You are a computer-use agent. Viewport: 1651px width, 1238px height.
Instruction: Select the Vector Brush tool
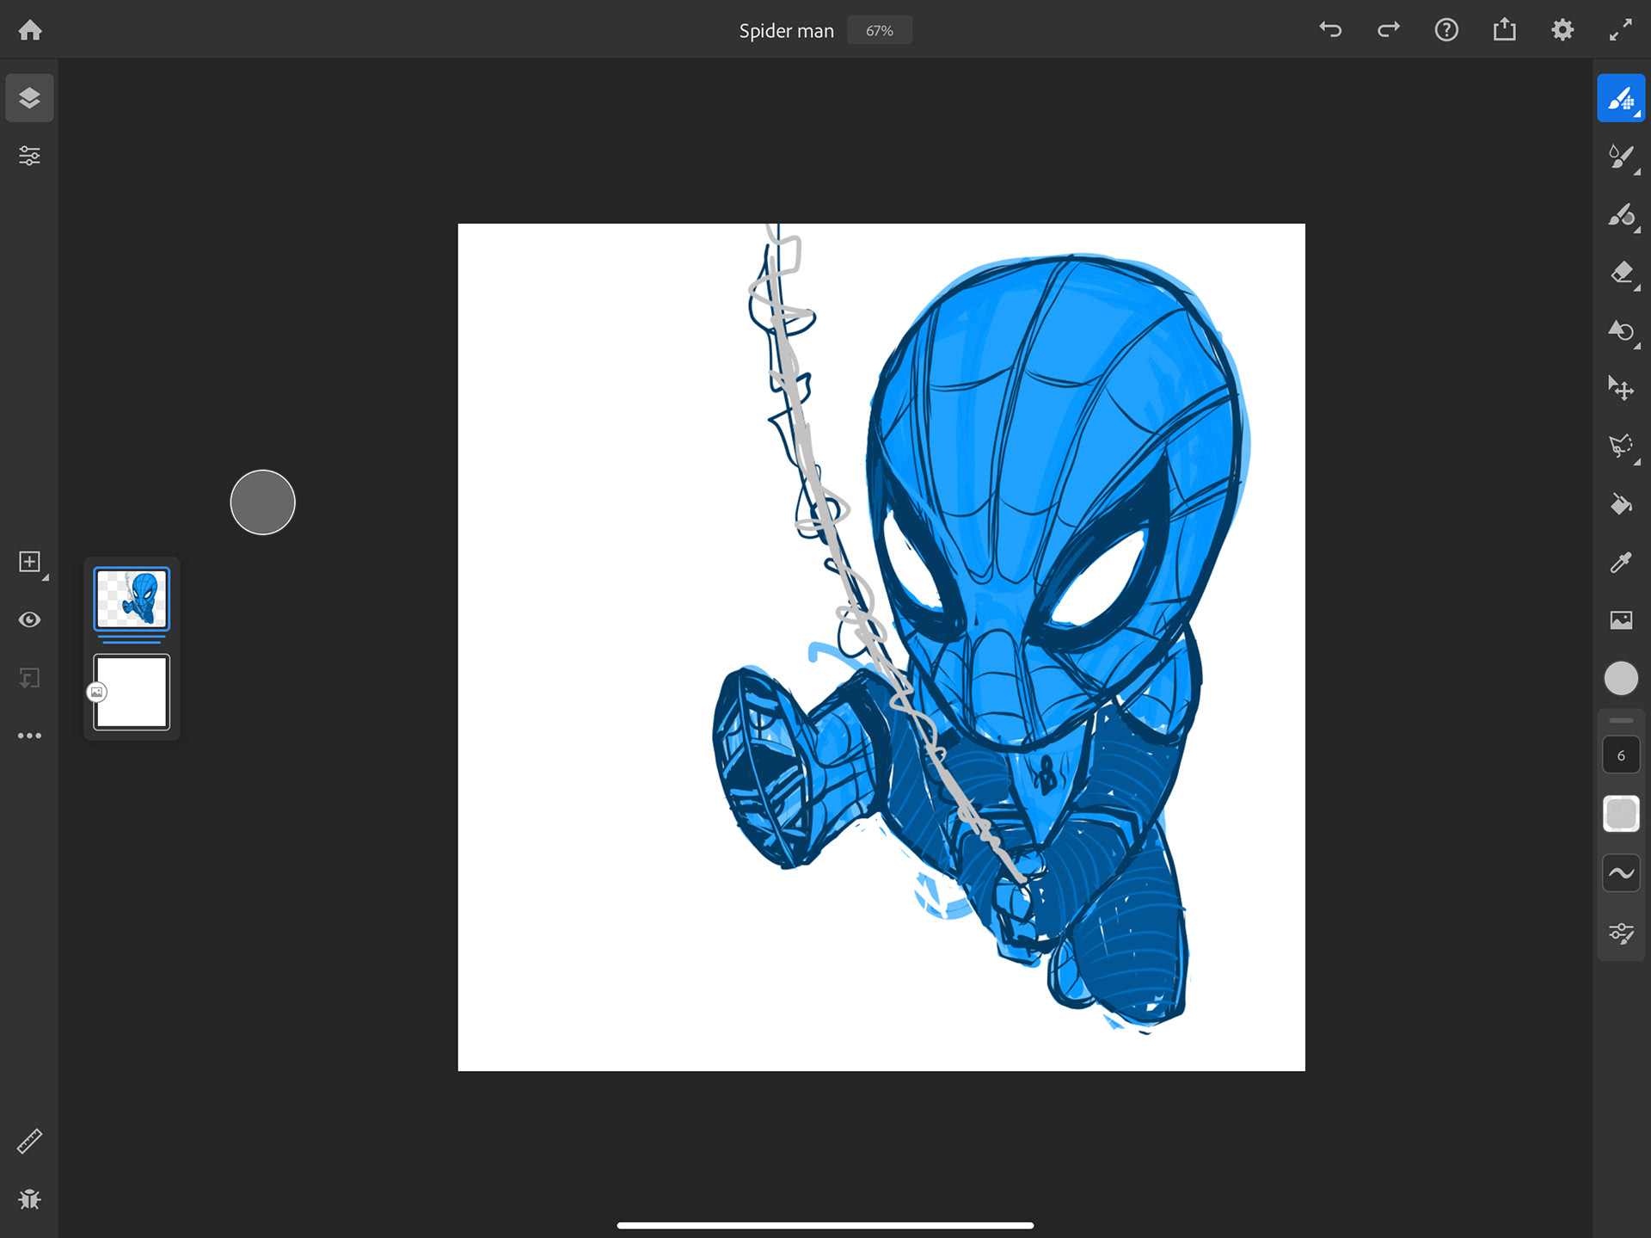(x=1620, y=215)
